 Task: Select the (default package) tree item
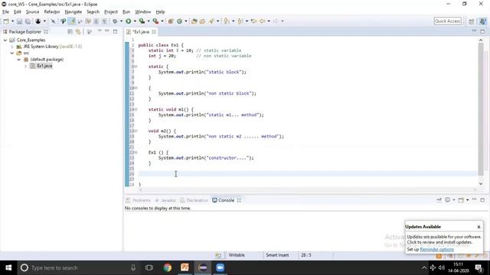[x=47, y=60]
